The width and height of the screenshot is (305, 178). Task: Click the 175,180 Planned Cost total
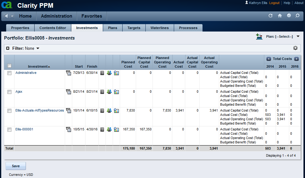point(129,148)
